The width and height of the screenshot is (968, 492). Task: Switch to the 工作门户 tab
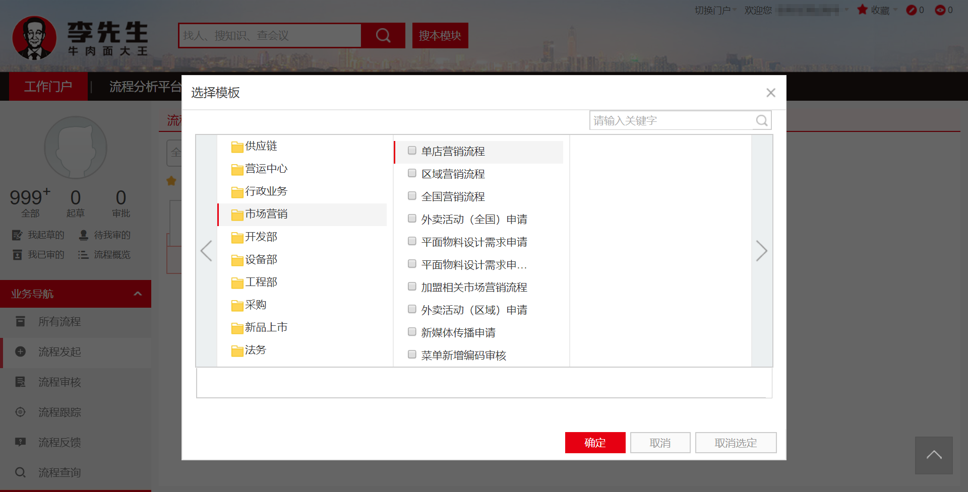pyautogui.click(x=48, y=87)
